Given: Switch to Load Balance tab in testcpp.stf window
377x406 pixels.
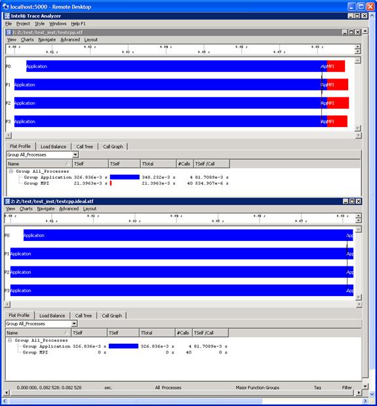Looking at the screenshot, I should [x=53, y=147].
